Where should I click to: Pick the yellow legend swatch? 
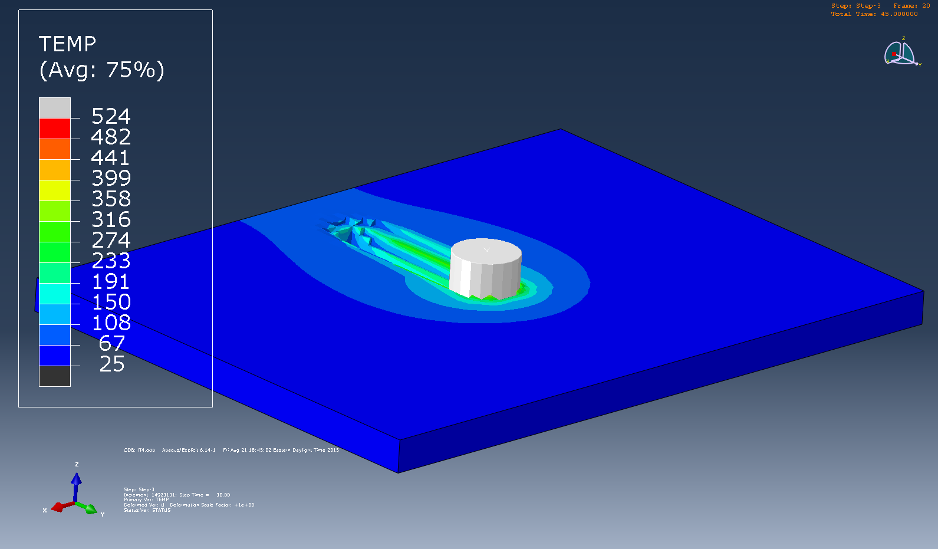point(55,190)
